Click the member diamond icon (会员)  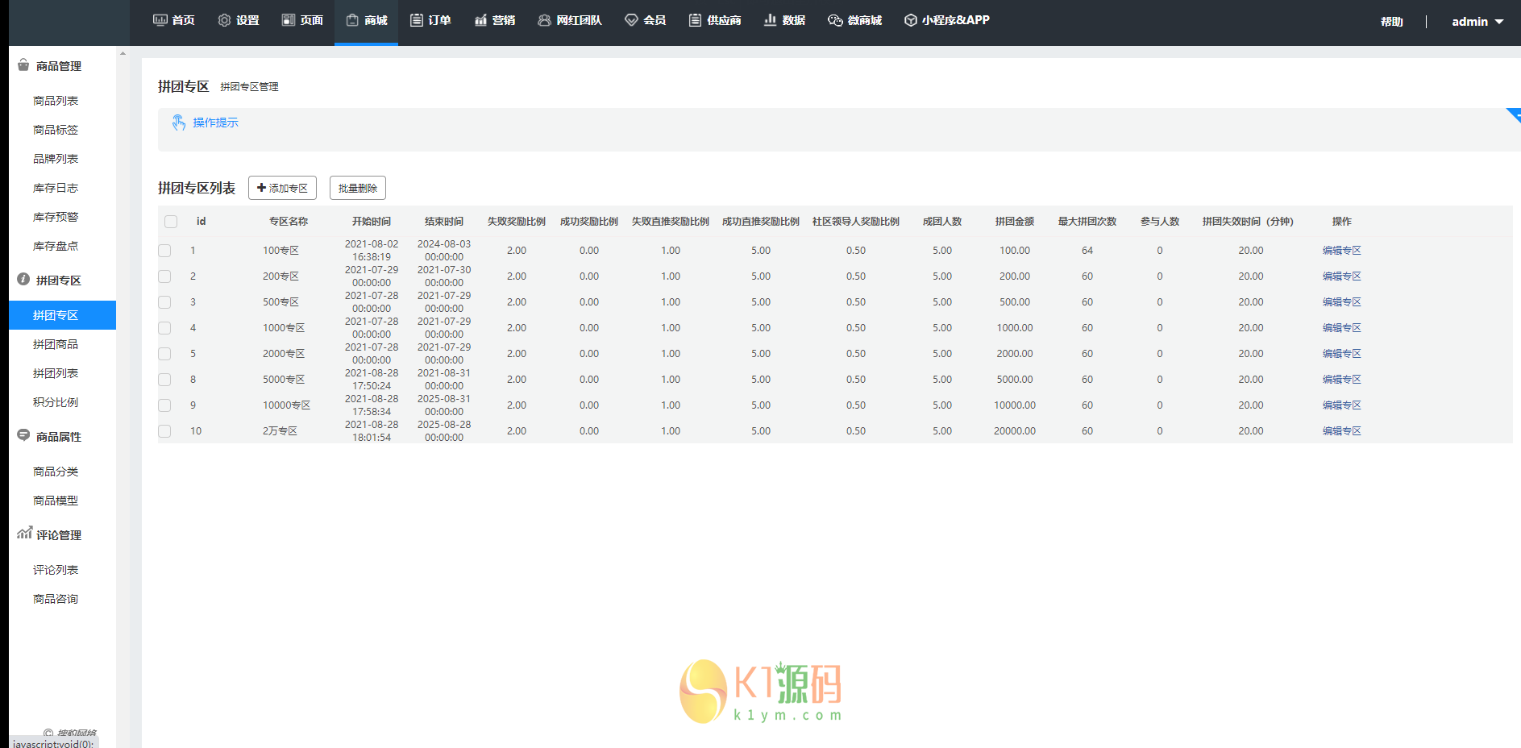tap(631, 20)
